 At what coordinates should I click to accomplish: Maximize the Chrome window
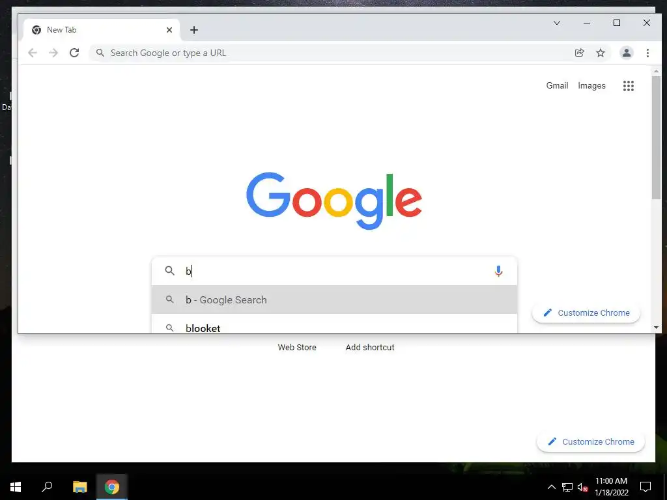pyautogui.click(x=616, y=23)
